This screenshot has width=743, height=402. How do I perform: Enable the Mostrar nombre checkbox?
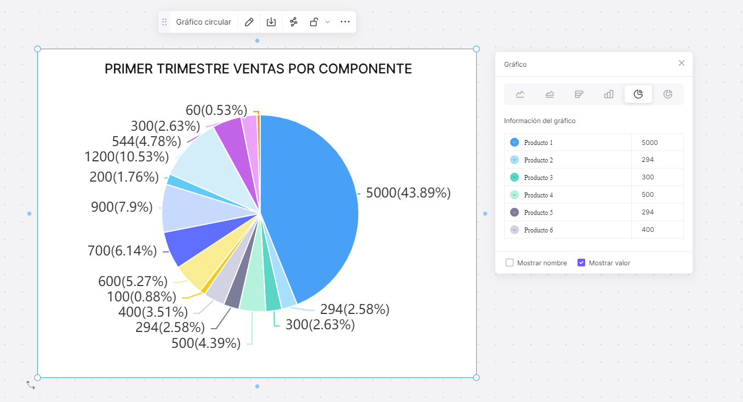510,263
